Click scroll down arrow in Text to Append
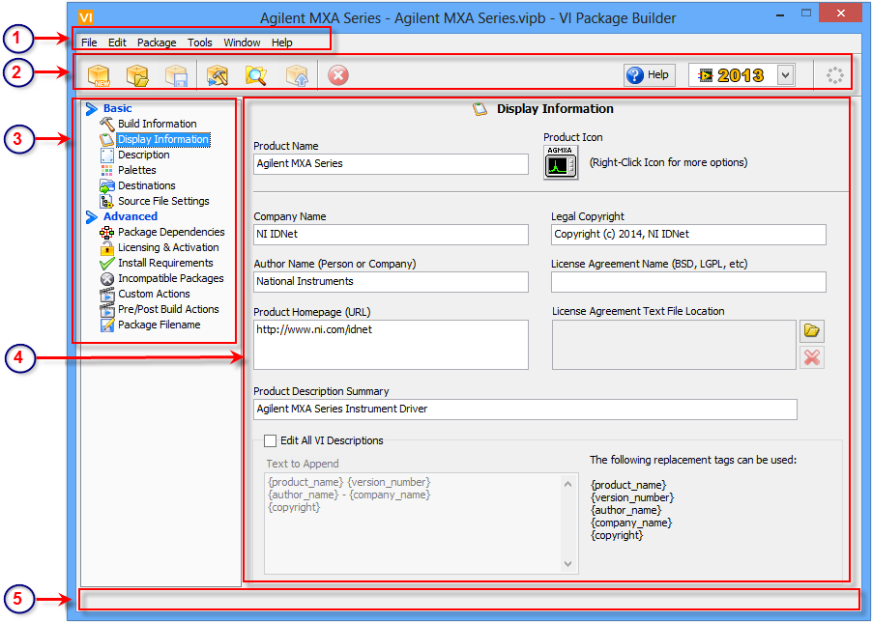 click(567, 564)
